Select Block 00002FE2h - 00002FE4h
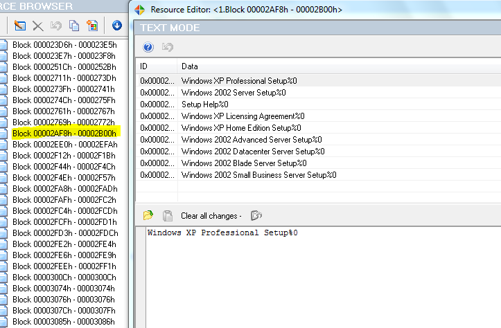501x328 pixels. point(64,244)
